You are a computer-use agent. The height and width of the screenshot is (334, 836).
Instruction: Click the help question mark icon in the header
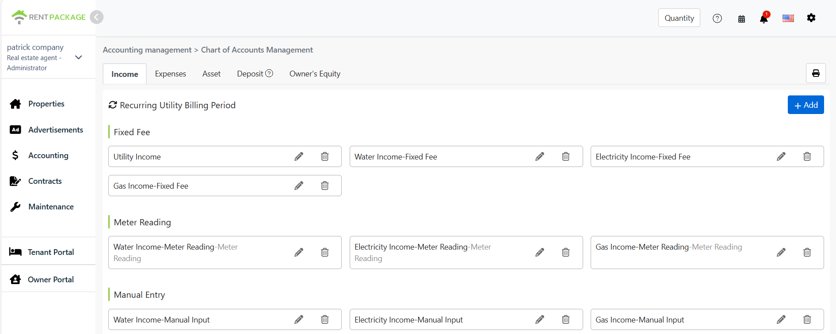[717, 19]
